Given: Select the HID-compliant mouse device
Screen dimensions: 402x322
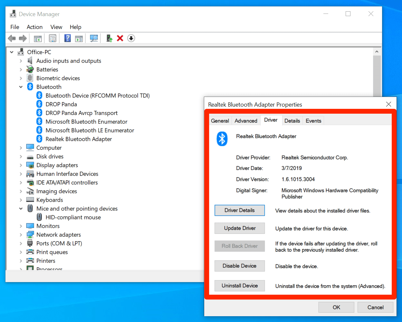Looking at the screenshot, I should pos(73,217).
